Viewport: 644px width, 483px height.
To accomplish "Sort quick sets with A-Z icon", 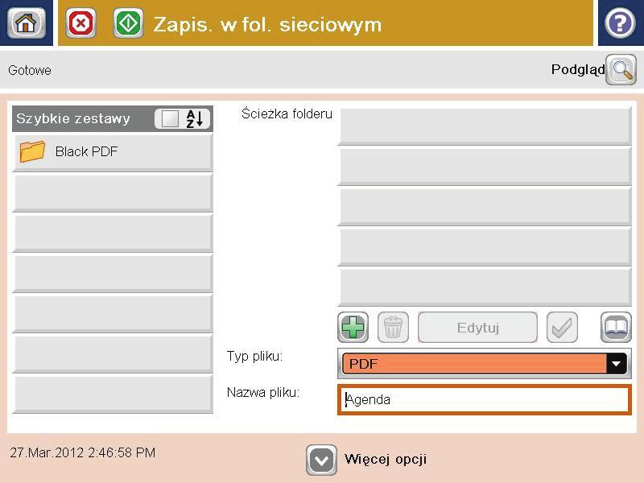I will 195,119.
